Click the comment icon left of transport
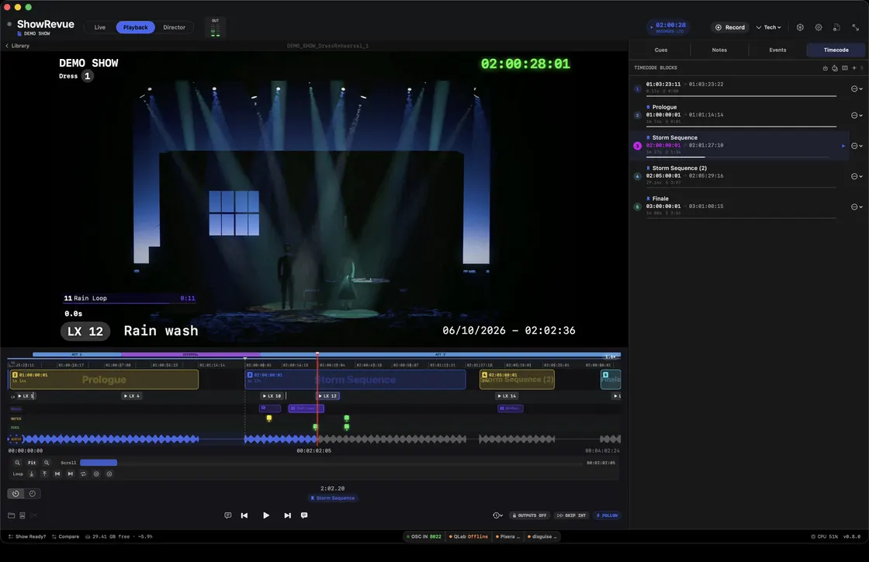The image size is (869, 562). (x=228, y=515)
